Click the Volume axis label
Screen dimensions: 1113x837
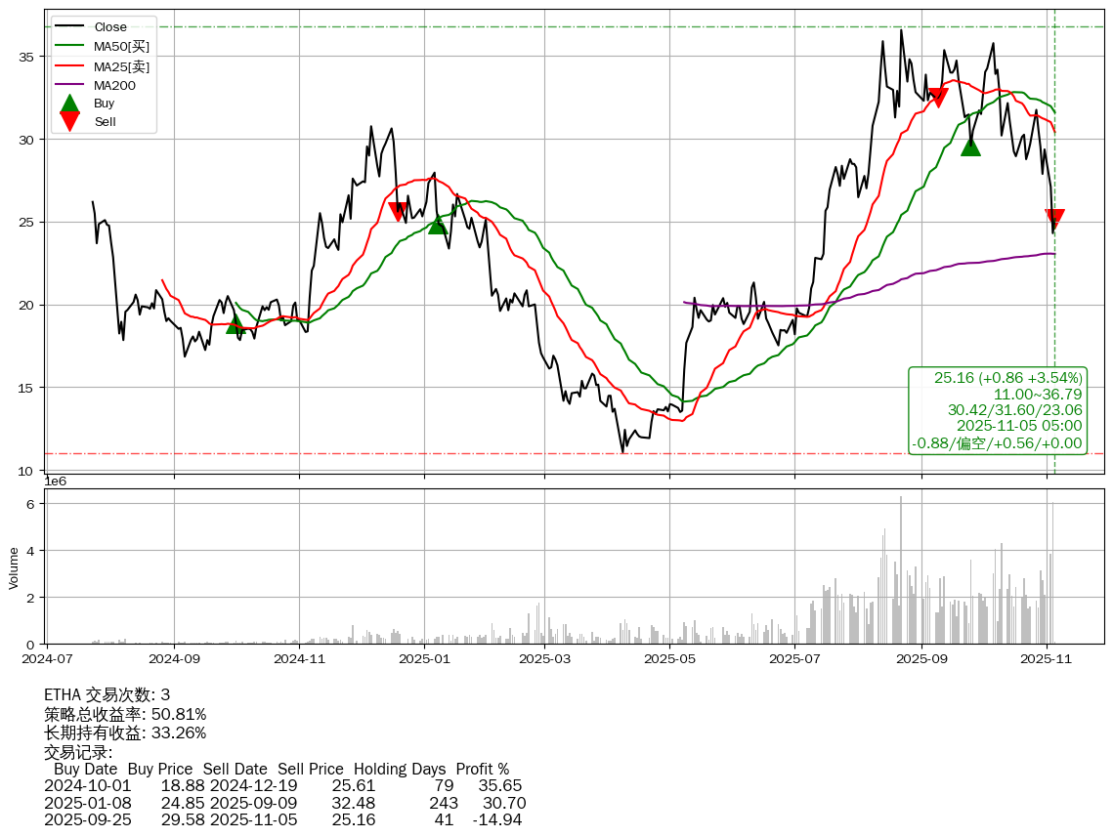point(14,567)
